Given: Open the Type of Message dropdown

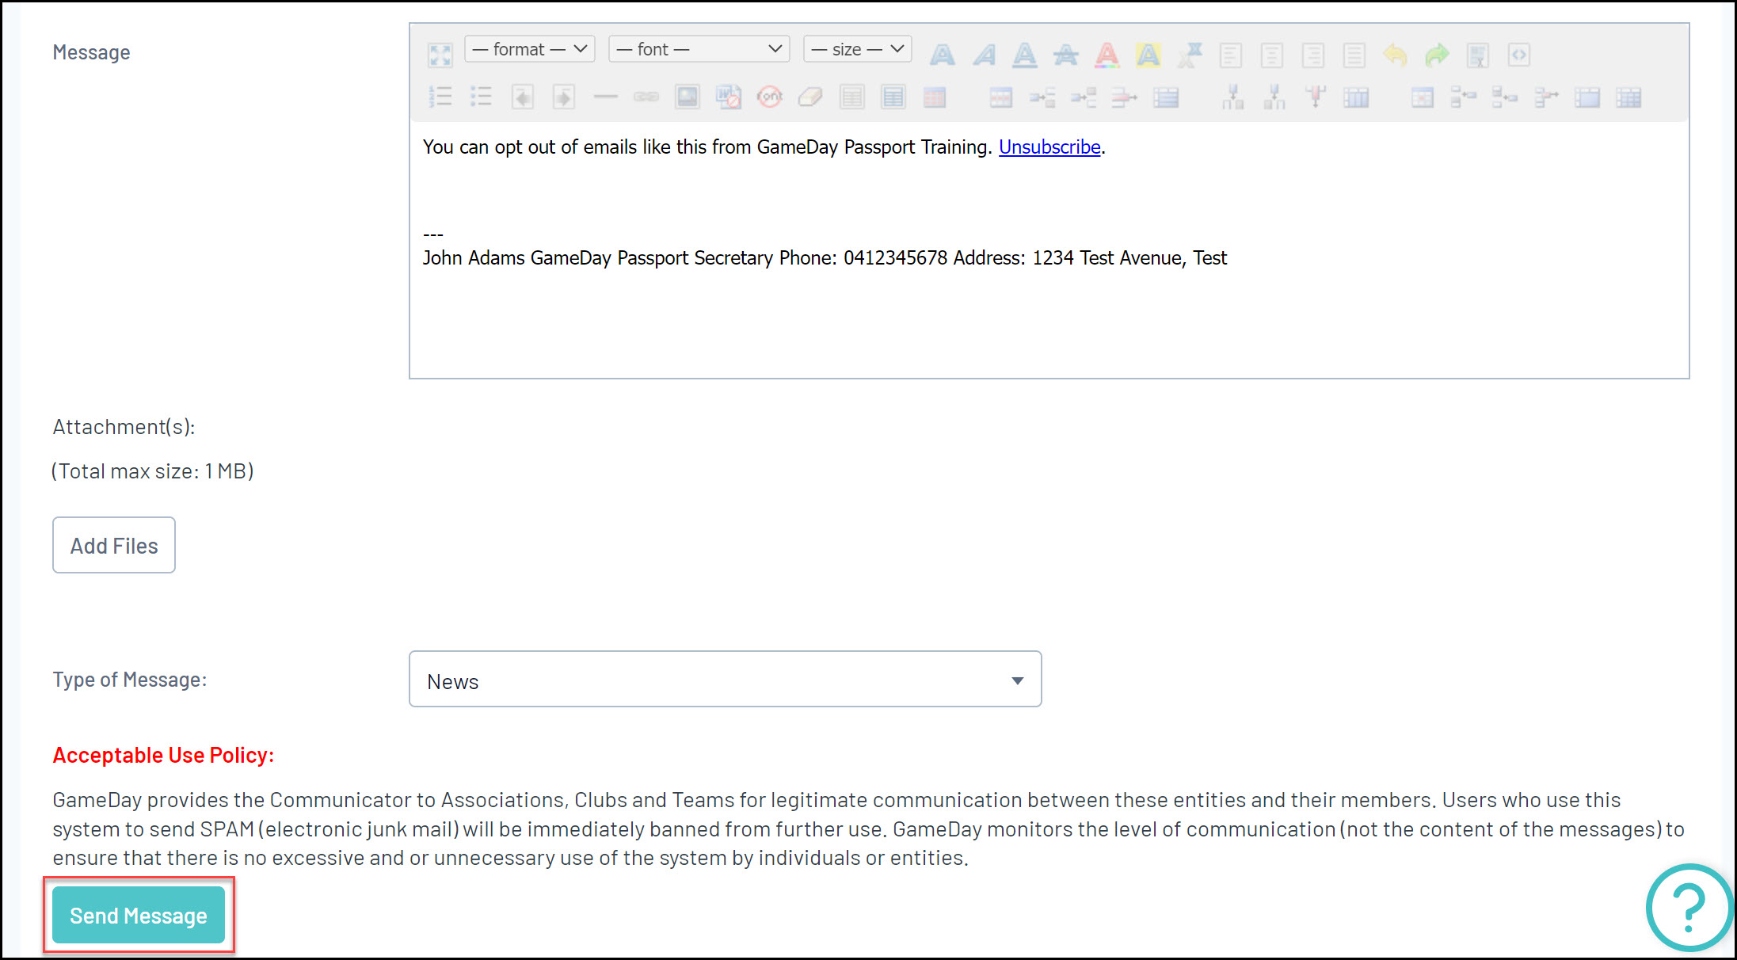Looking at the screenshot, I should [x=725, y=680].
